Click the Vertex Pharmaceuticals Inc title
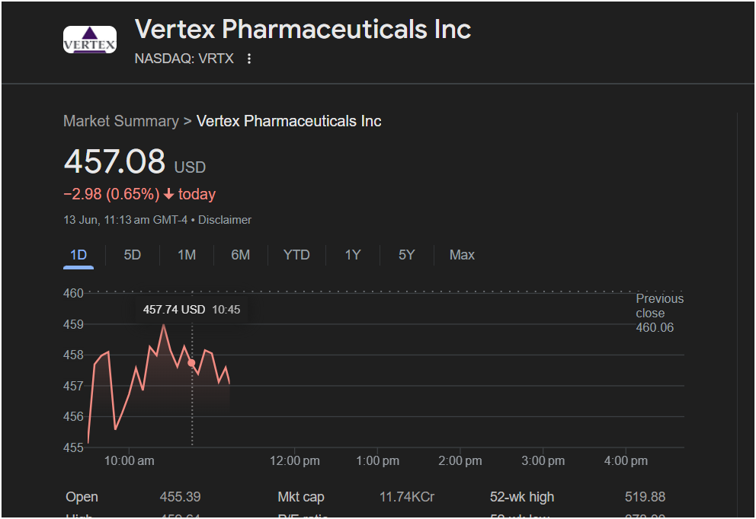The height and width of the screenshot is (519, 756). tap(303, 30)
